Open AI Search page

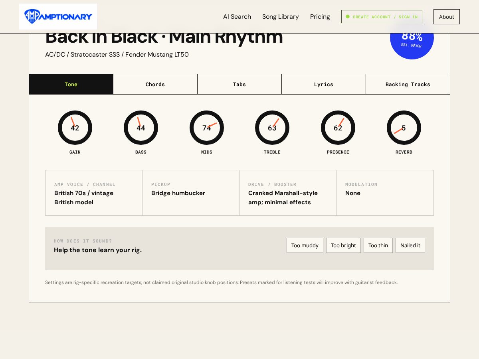[237, 17]
